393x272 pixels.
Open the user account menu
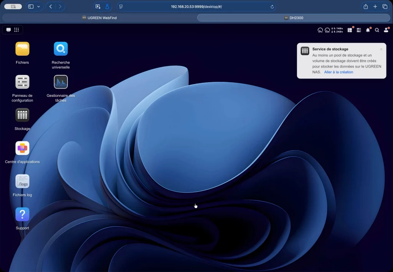[386, 30]
